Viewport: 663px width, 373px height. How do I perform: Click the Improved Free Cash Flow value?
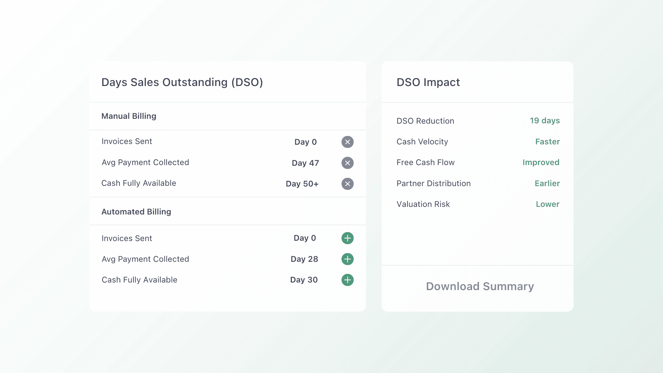pos(541,162)
